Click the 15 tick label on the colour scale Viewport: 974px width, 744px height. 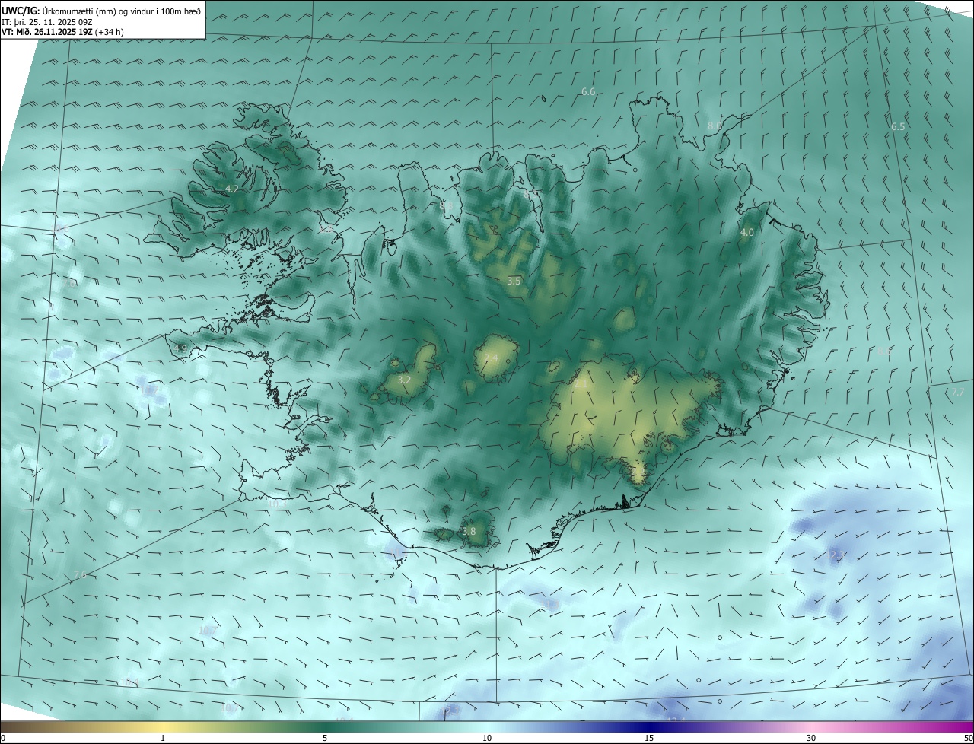(649, 738)
